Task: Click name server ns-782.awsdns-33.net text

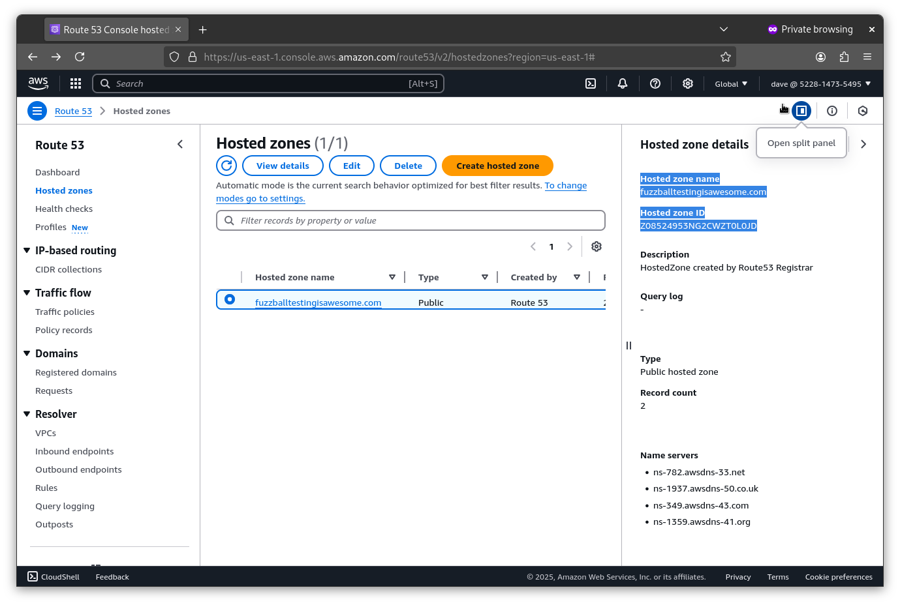Action: click(699, 472)
